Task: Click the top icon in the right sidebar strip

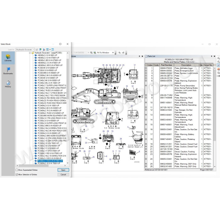Action: point(218,58)
